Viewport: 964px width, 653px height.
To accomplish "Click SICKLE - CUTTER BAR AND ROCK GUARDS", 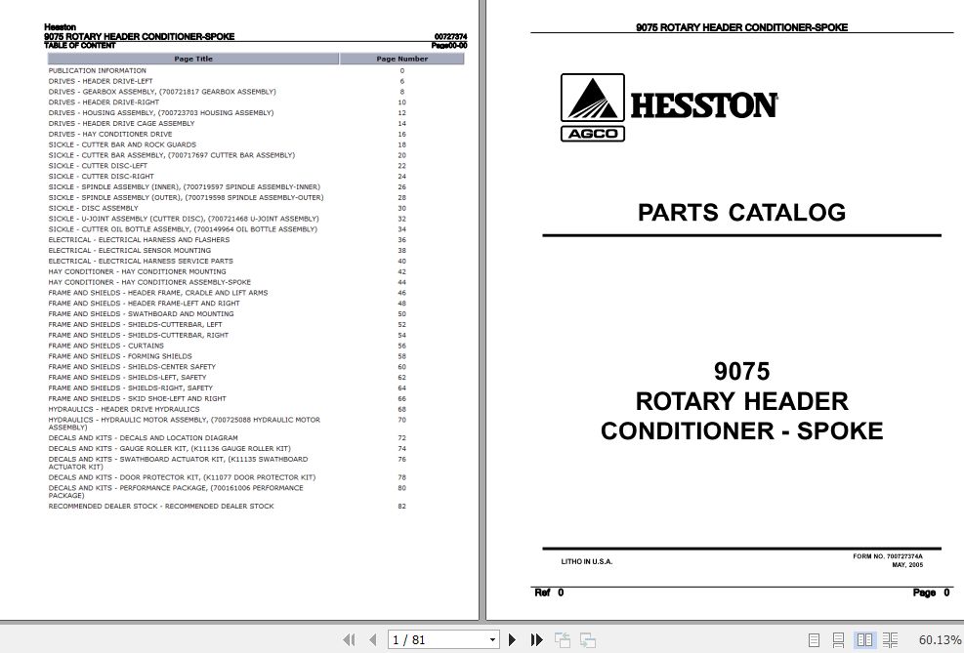I will 122,145.
